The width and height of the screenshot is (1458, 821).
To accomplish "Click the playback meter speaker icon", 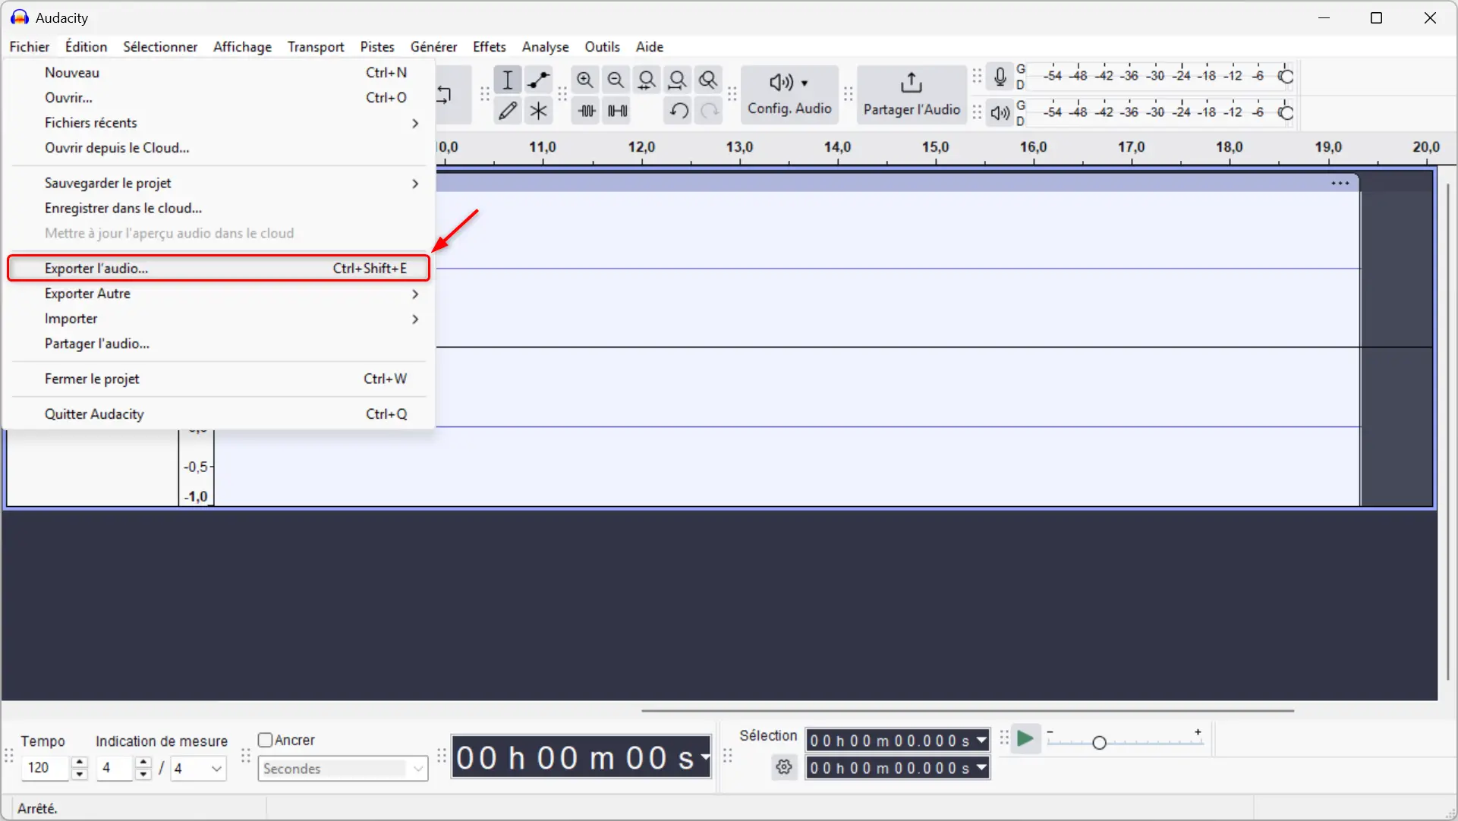I will [1000, 113].
